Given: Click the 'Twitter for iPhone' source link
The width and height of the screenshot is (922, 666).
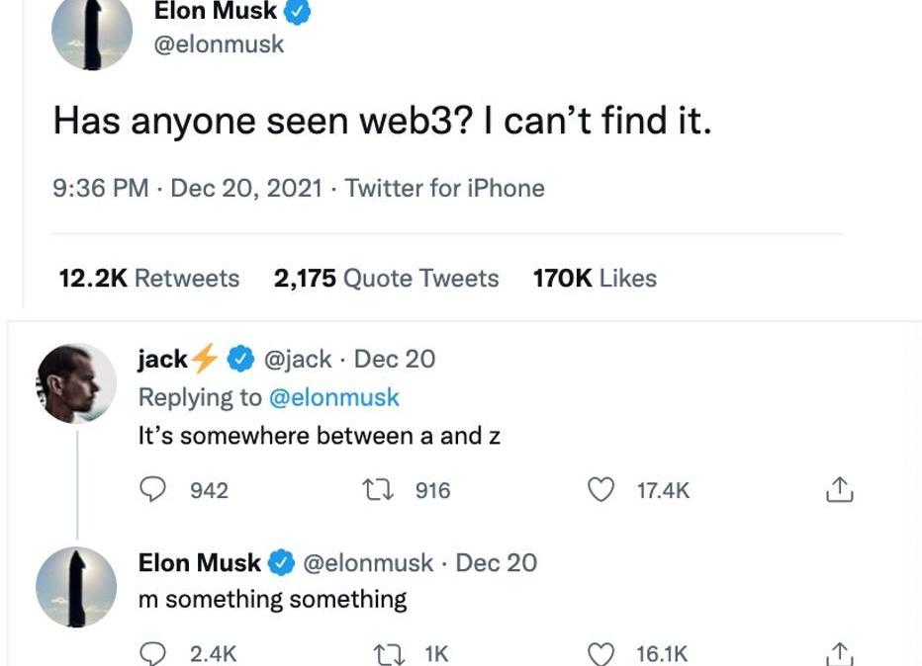Looking at the screenshot, I should tap(444, 188).
